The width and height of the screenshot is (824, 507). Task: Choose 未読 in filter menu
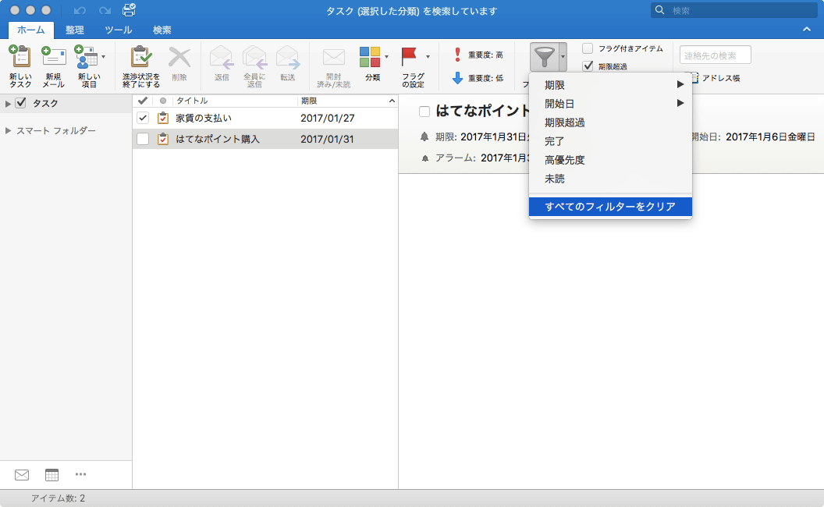[x=610, y=179]
